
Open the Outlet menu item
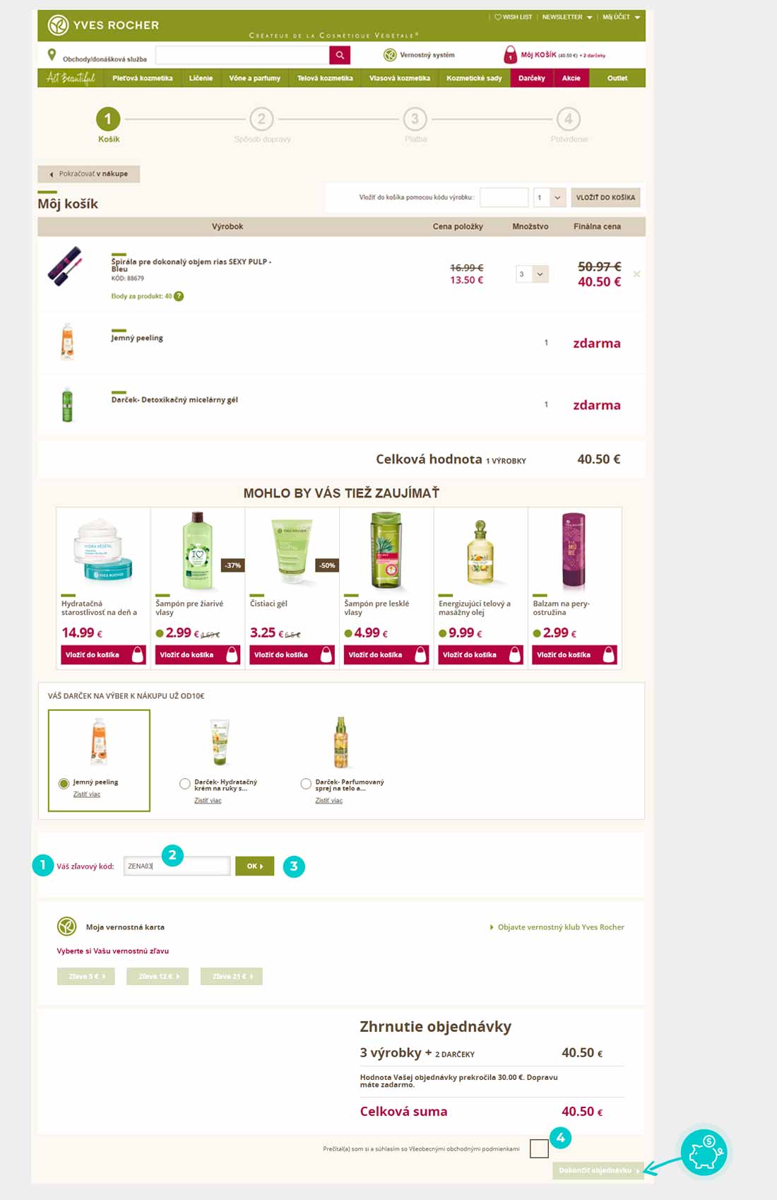[617, 78]
